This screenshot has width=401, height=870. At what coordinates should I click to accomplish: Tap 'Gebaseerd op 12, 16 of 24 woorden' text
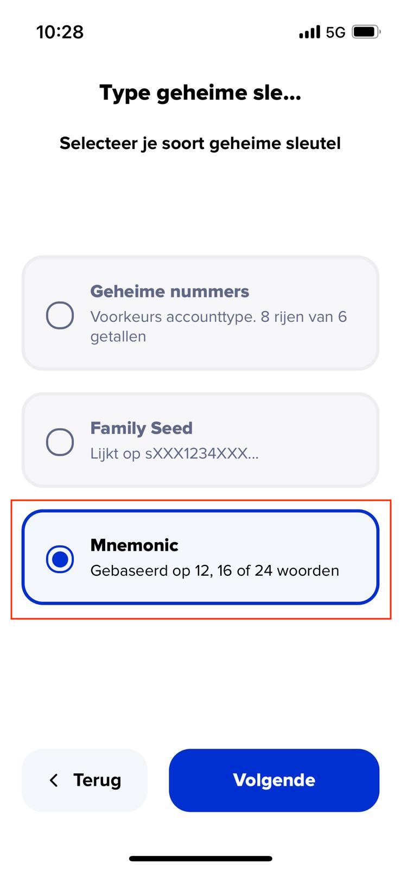click(x=214, y=570)
